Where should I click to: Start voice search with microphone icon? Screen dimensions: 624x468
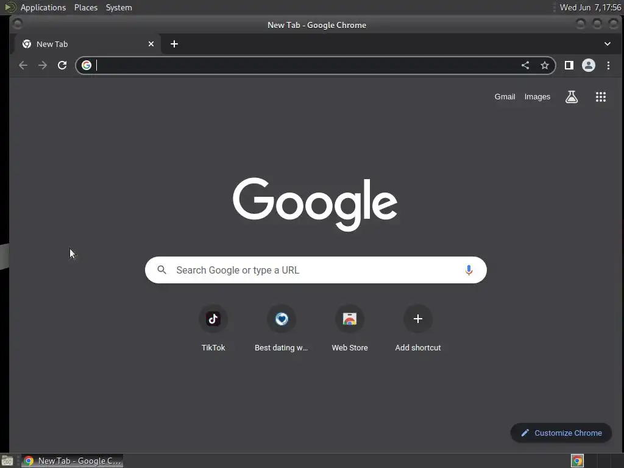pyautogui.click(x=469, y=270)
